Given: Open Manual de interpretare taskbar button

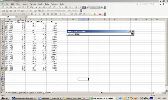Looking at the screenshot, I should click(50, 98).
